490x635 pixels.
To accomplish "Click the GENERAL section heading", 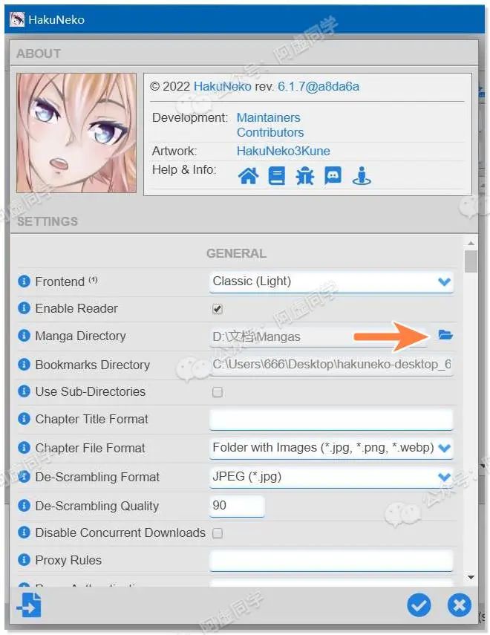I will click(x=236, y=253).
